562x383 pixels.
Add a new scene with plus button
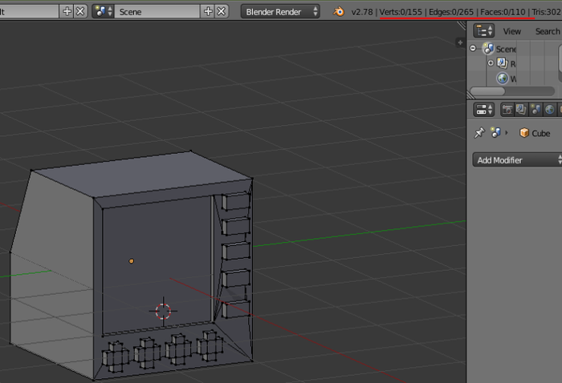click(x=210, y=11)
